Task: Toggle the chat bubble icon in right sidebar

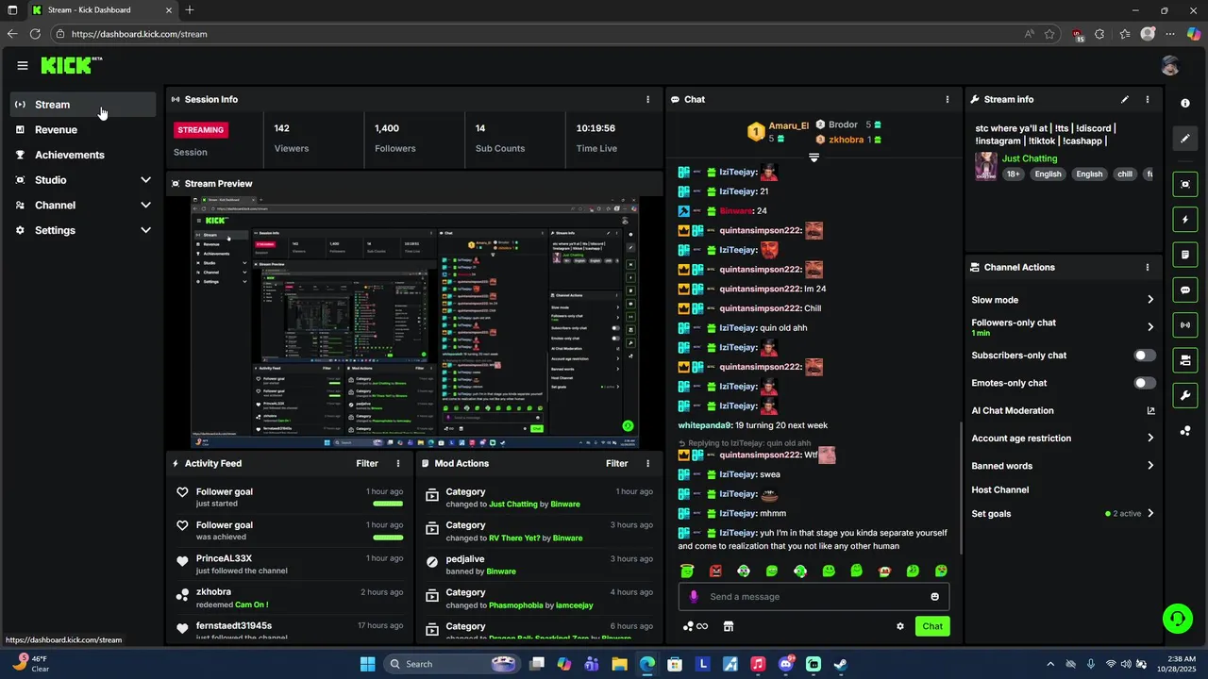Action: click(1185, 290)
